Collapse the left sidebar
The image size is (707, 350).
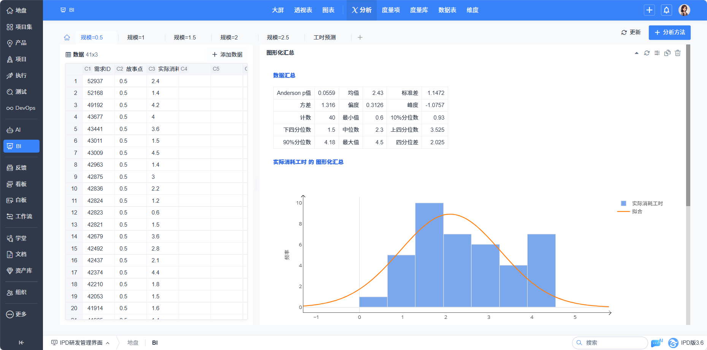point(21,342)
